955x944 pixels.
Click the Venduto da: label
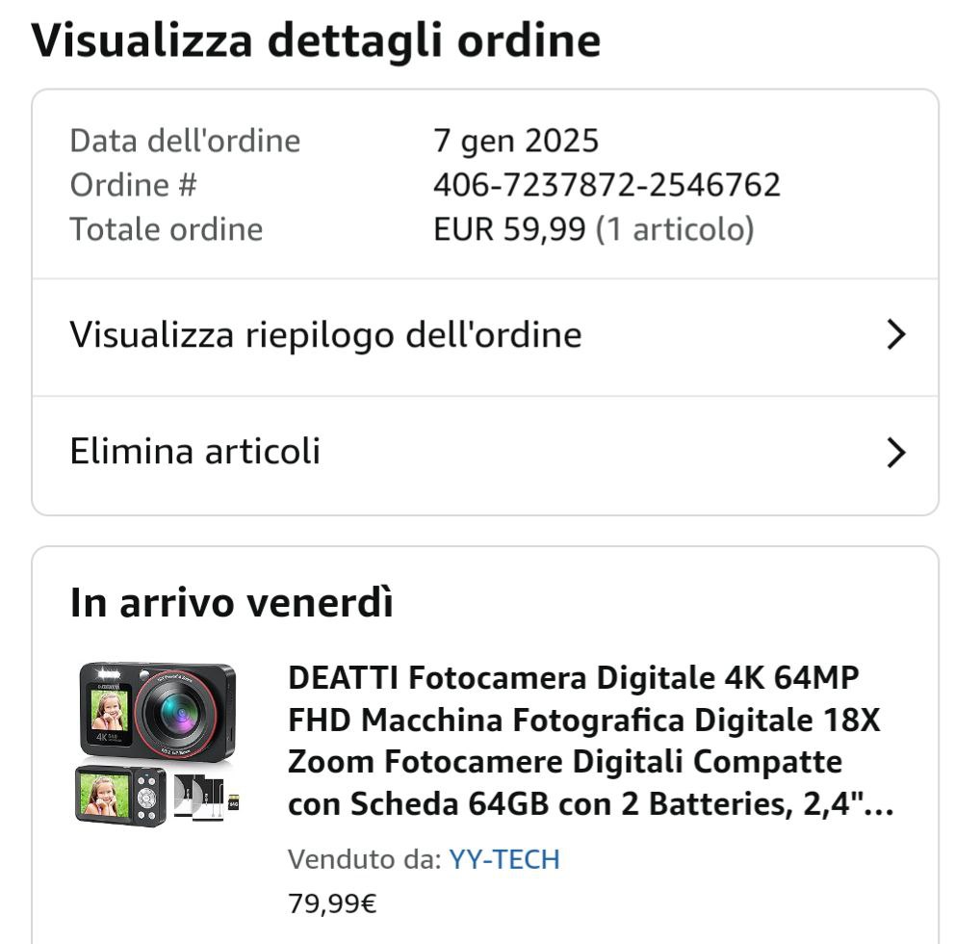pos(365,859)
